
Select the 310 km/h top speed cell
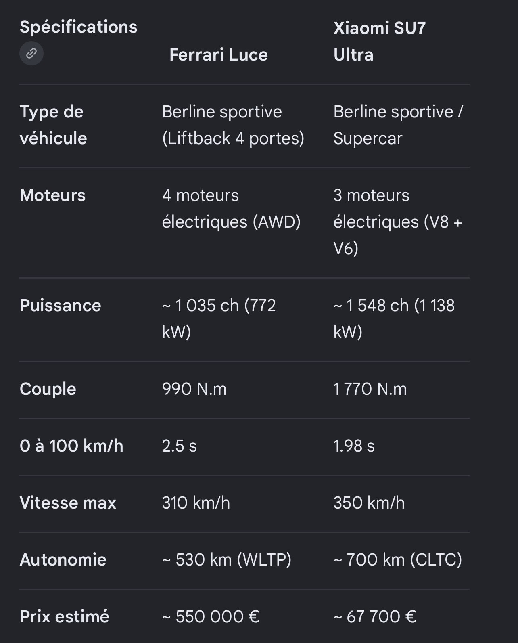pos(196,503)
